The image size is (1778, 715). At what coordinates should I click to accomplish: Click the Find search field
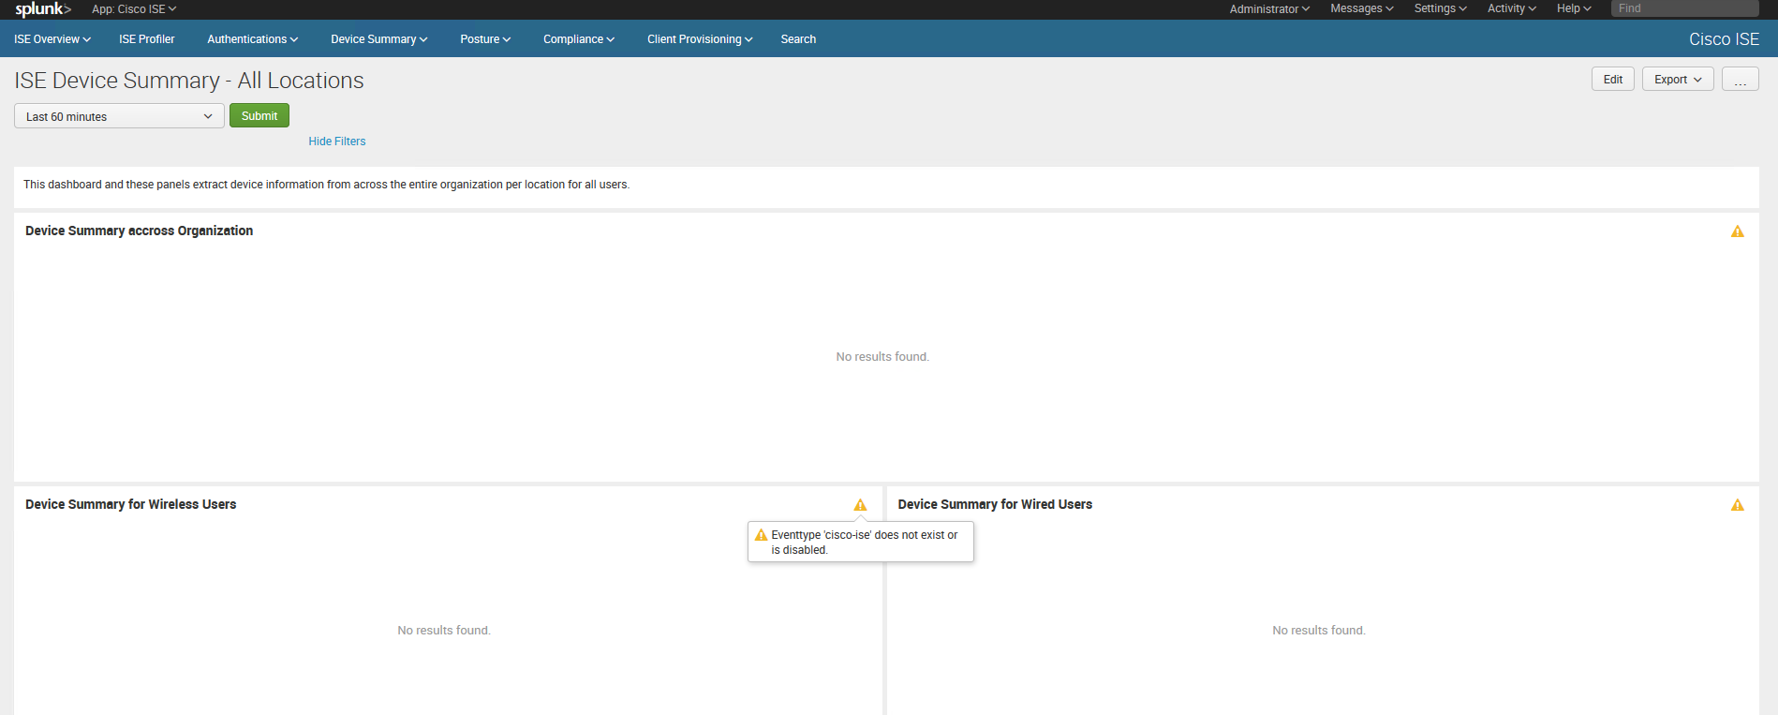1684,8
